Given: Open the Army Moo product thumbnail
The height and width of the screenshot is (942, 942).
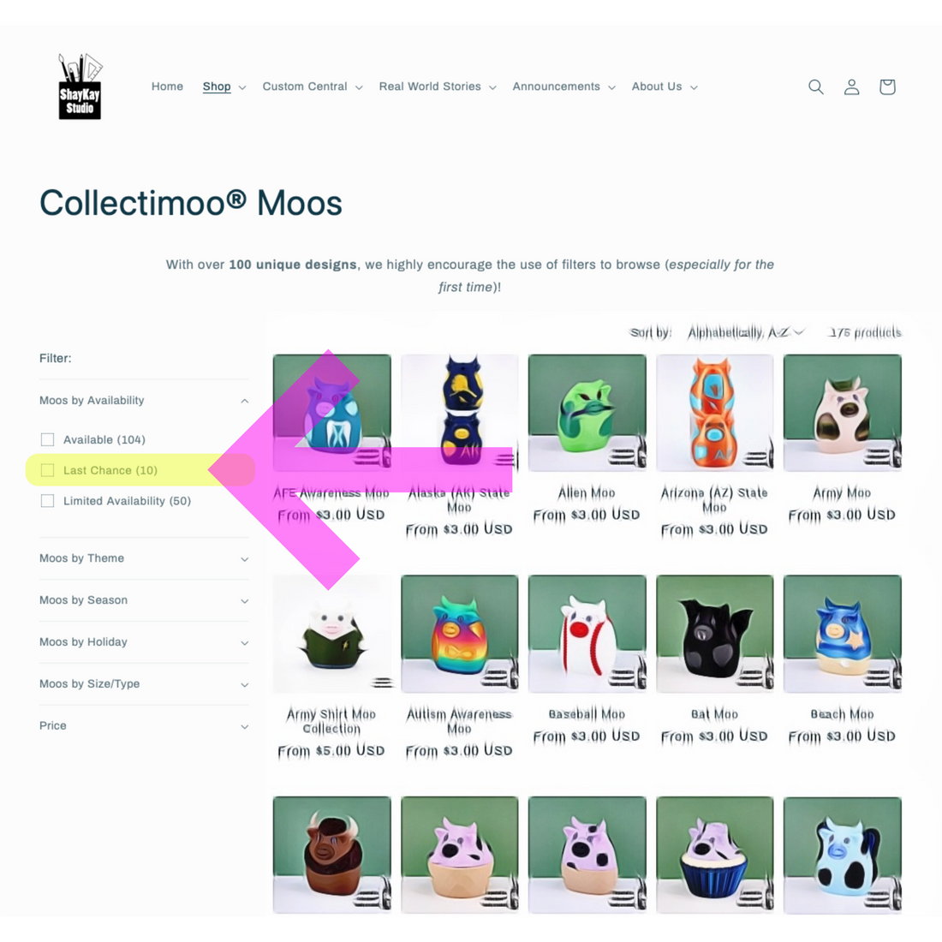Looking at the screenshot, I should (x=843, y=412).
